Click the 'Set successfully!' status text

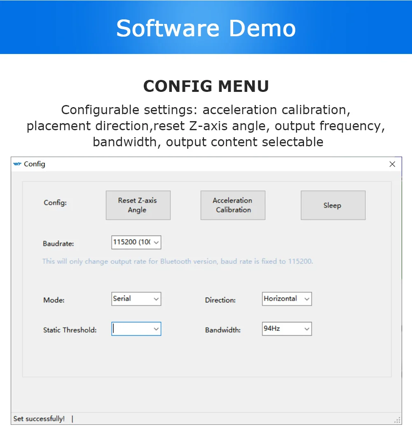point(39,419)
